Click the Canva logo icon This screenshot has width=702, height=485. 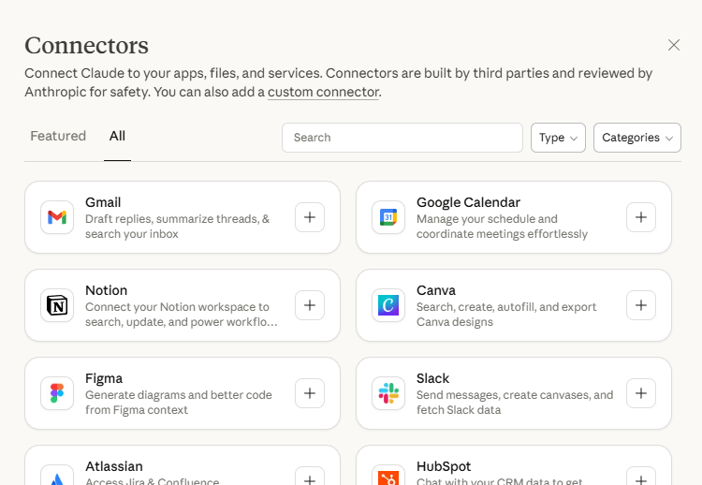click(x=388, y=305)
